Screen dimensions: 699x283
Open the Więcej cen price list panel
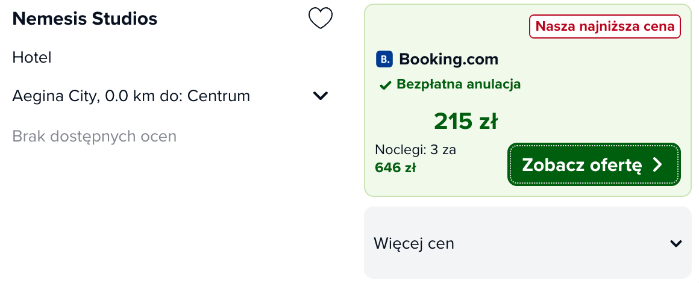point(528,243)
